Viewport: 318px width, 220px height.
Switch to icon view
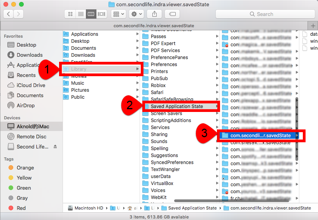70,14
